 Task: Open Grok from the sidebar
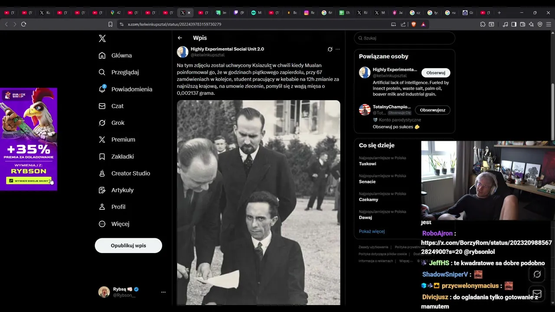[x=111, y=123]
